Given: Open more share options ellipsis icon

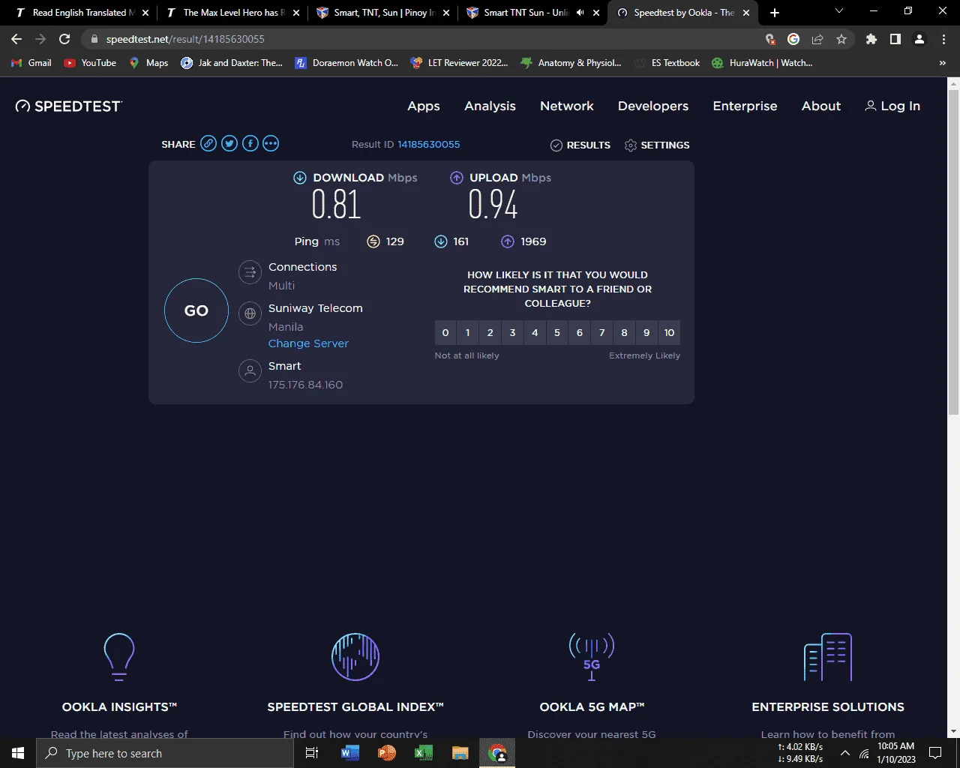Looking at the screenshot, I should coord(271,144).
